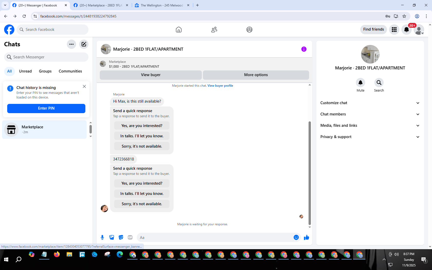Open the Facebook home logo
Image resolution: width=432 pixels, height=270 pixels.
(x=9, y=30)
